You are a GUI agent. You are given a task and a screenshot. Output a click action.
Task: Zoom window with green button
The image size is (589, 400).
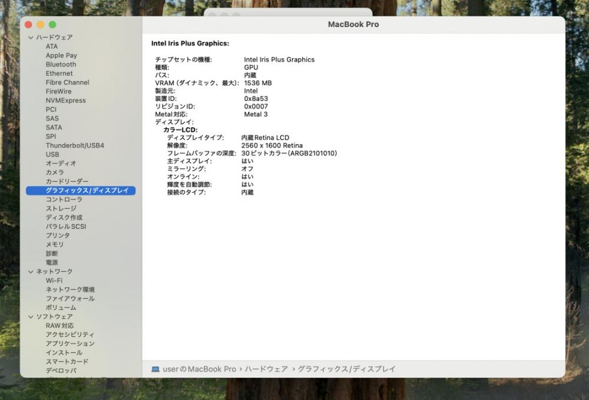[x=52, y=25]
